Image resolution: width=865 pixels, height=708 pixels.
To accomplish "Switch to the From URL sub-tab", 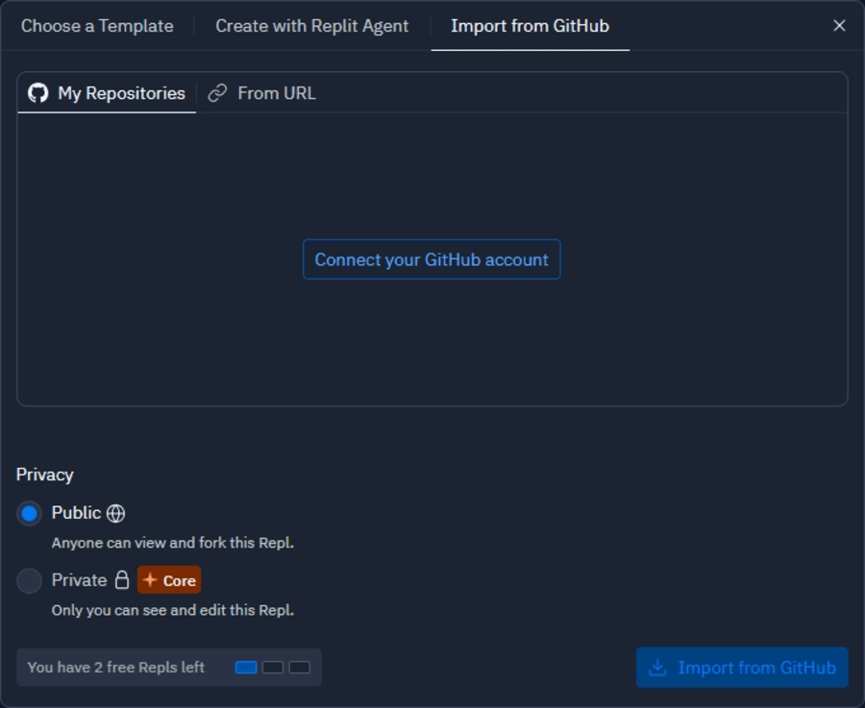I will (261, 93).
